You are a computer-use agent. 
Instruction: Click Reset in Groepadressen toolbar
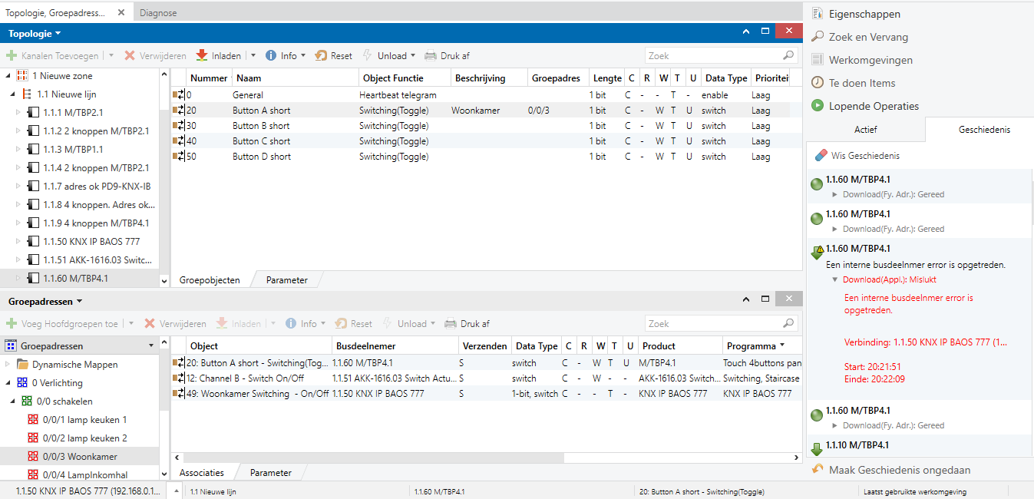click(354, 324)
